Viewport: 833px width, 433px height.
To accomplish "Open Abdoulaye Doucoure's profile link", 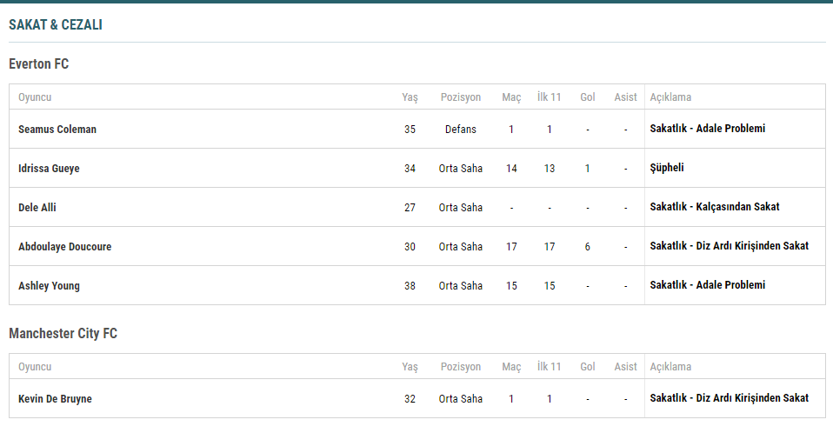I will pos(64,246).
